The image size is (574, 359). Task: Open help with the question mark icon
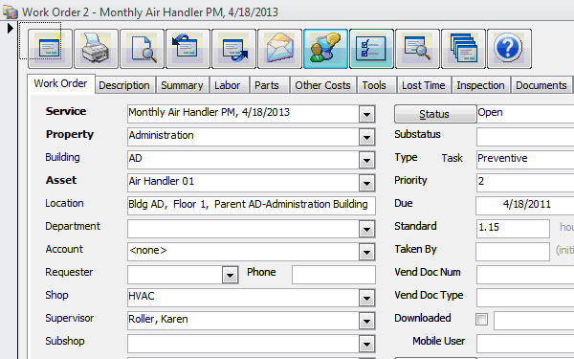click(x=509, y=49)
